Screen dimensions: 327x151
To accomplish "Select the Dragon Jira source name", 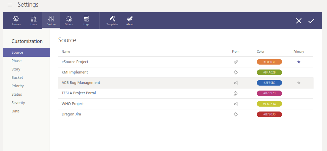I will [71, 114].
